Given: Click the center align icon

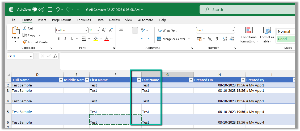Looking at the screenshot, I should (x=128, y=39).
